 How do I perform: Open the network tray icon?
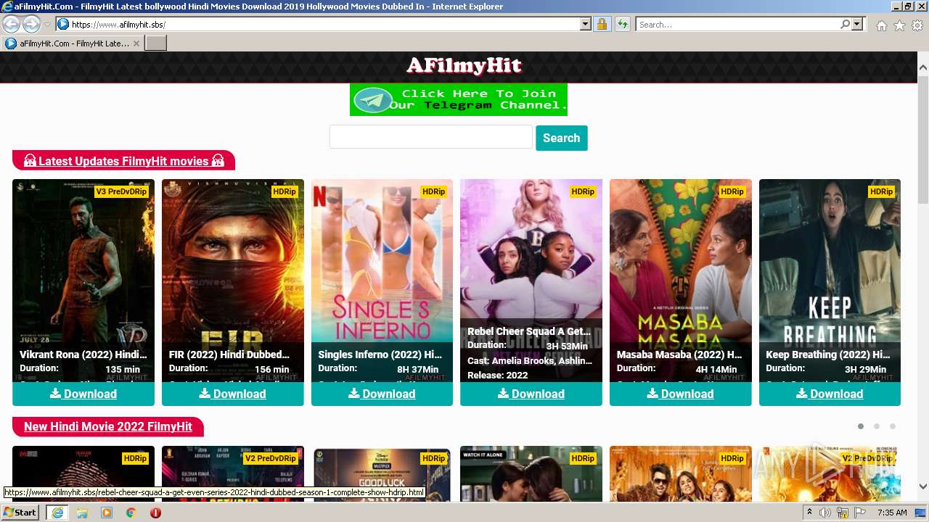tap(843, 513)
